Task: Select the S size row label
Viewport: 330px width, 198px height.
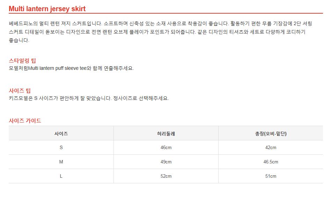Action: point(61,148)
